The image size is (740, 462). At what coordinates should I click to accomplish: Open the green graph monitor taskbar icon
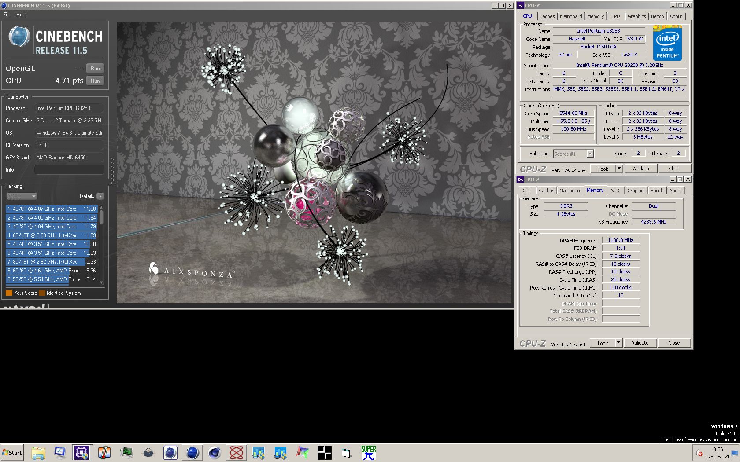[126, 452]
